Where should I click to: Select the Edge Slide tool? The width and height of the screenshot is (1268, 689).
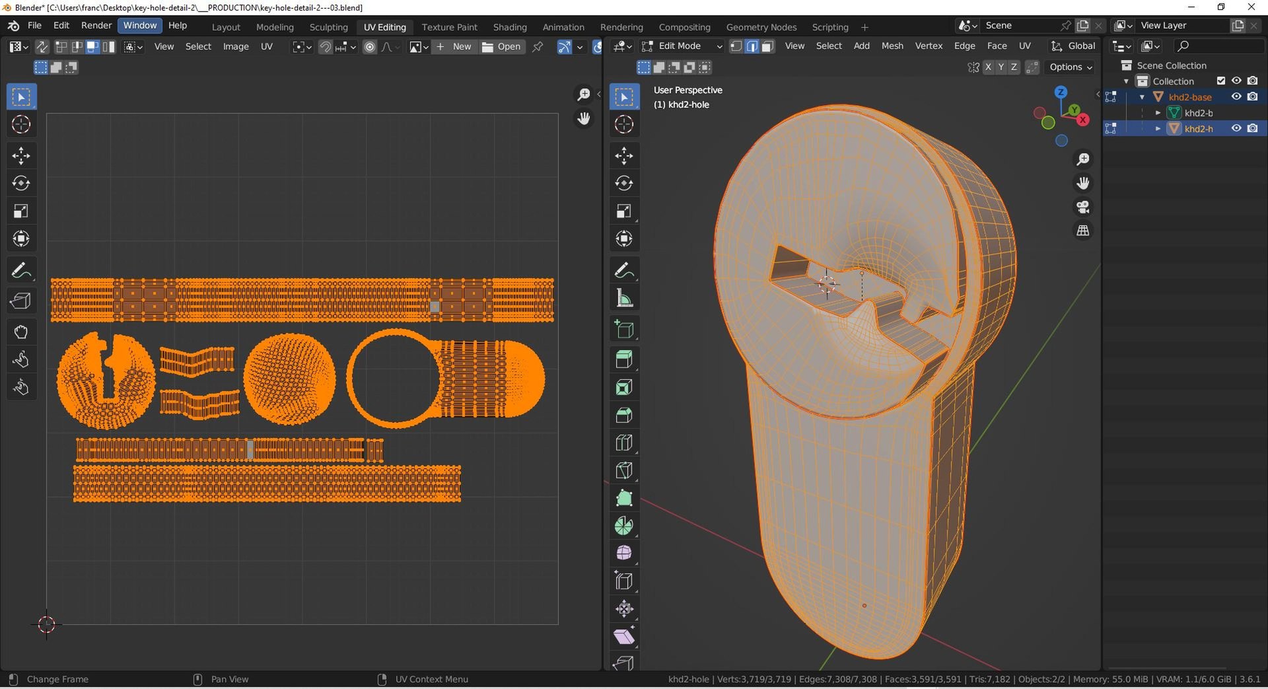coord(624,581)
